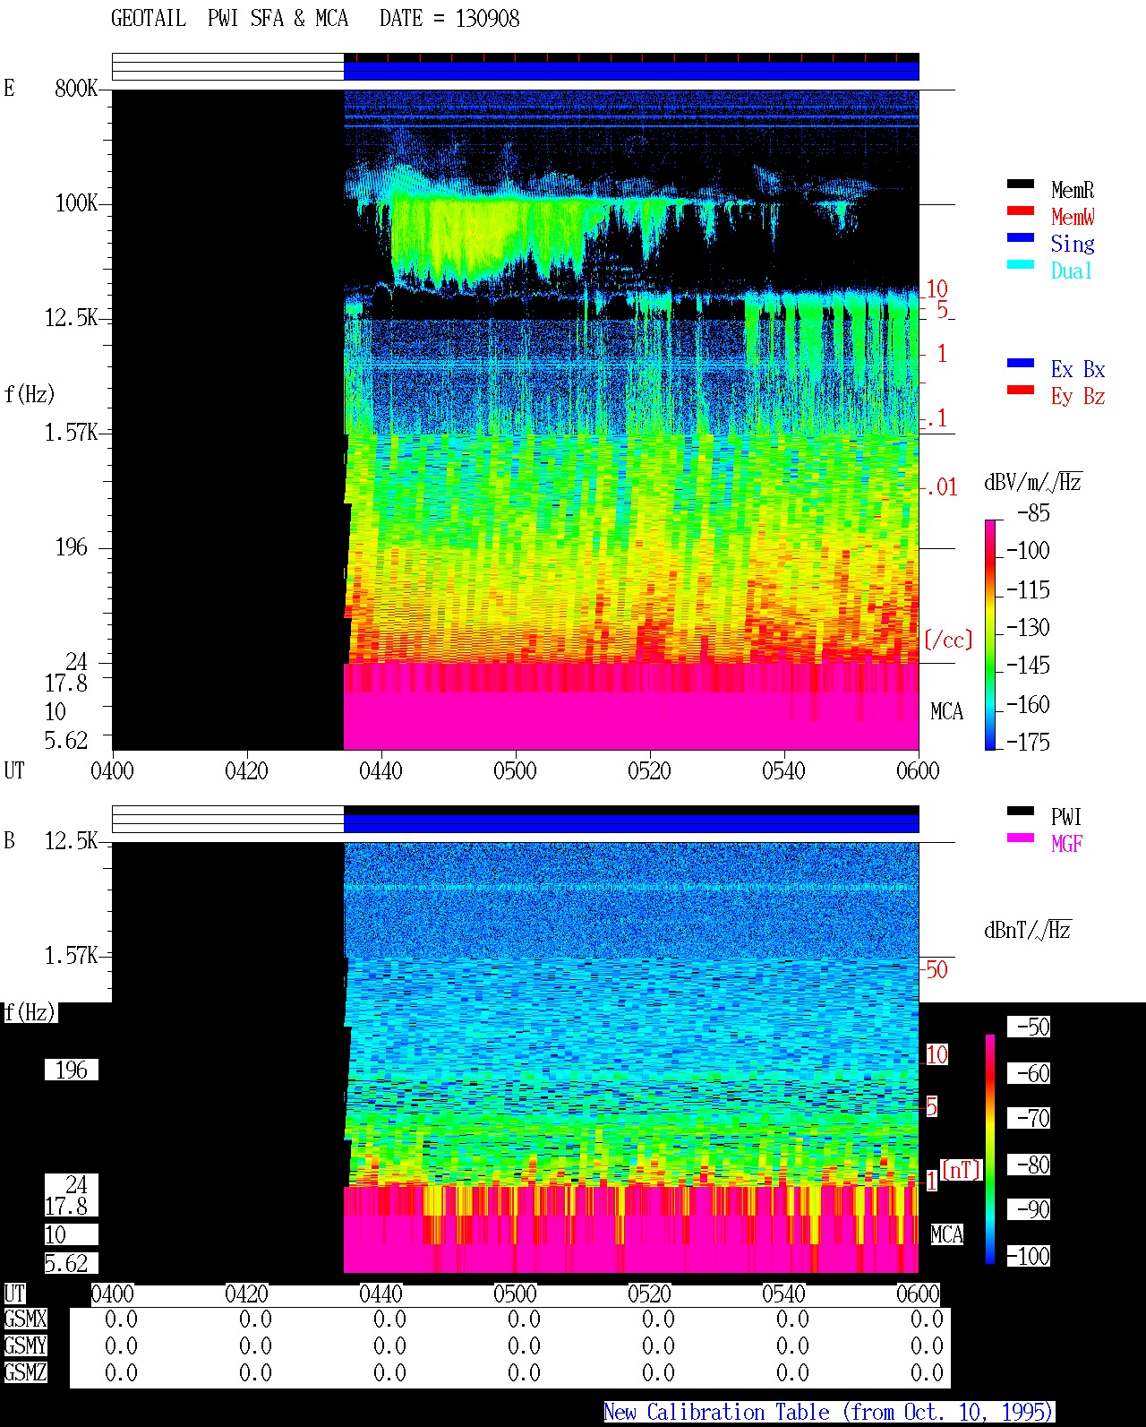The image size is (1146, 1427).
Task: Click the blue Ex Bx legend swatch
Action: [x=1021, y=363]
